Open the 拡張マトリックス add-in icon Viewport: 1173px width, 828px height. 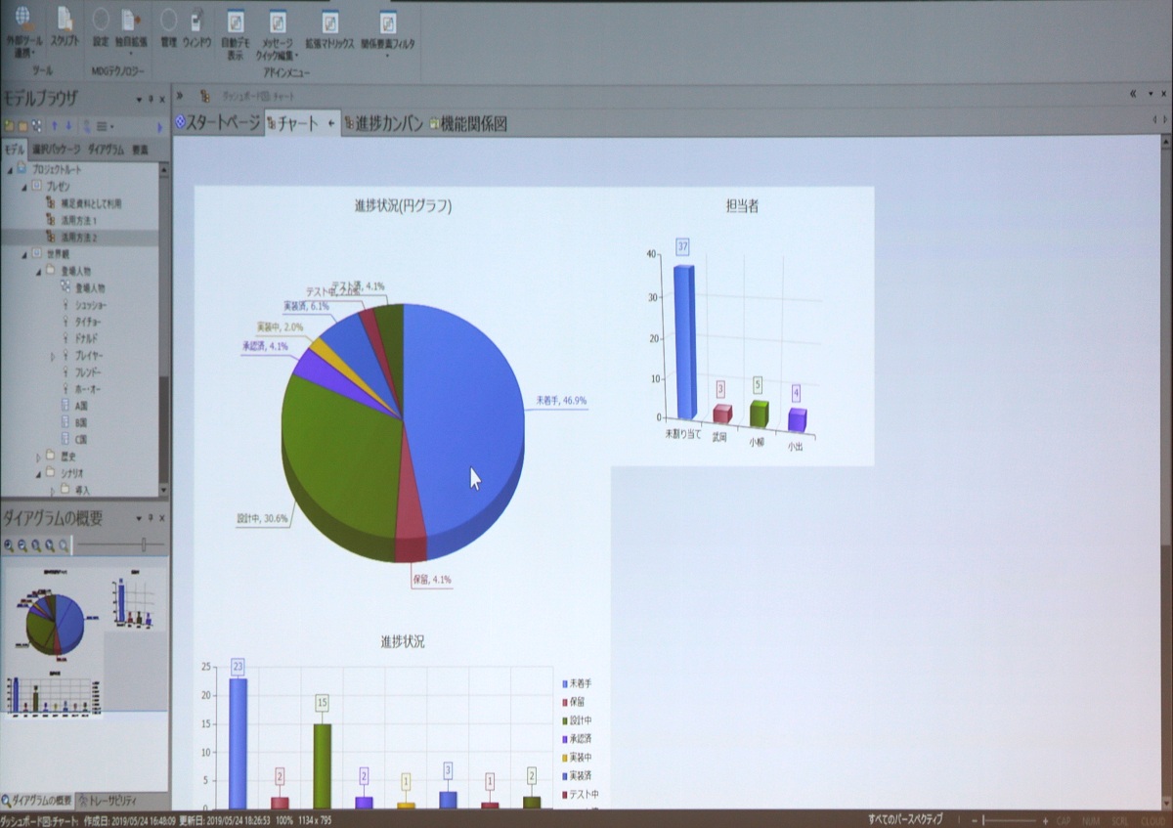click(327, 22)
